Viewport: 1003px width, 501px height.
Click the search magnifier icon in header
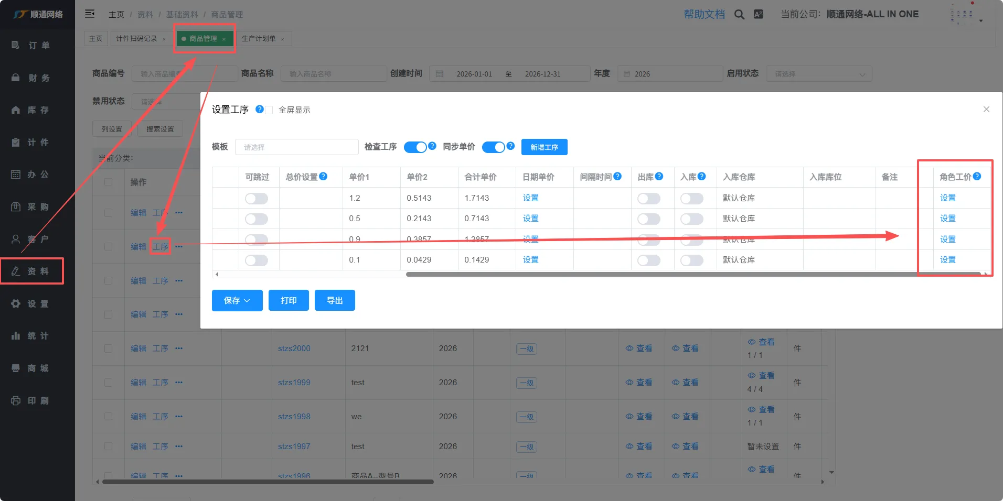pos(739,15)
